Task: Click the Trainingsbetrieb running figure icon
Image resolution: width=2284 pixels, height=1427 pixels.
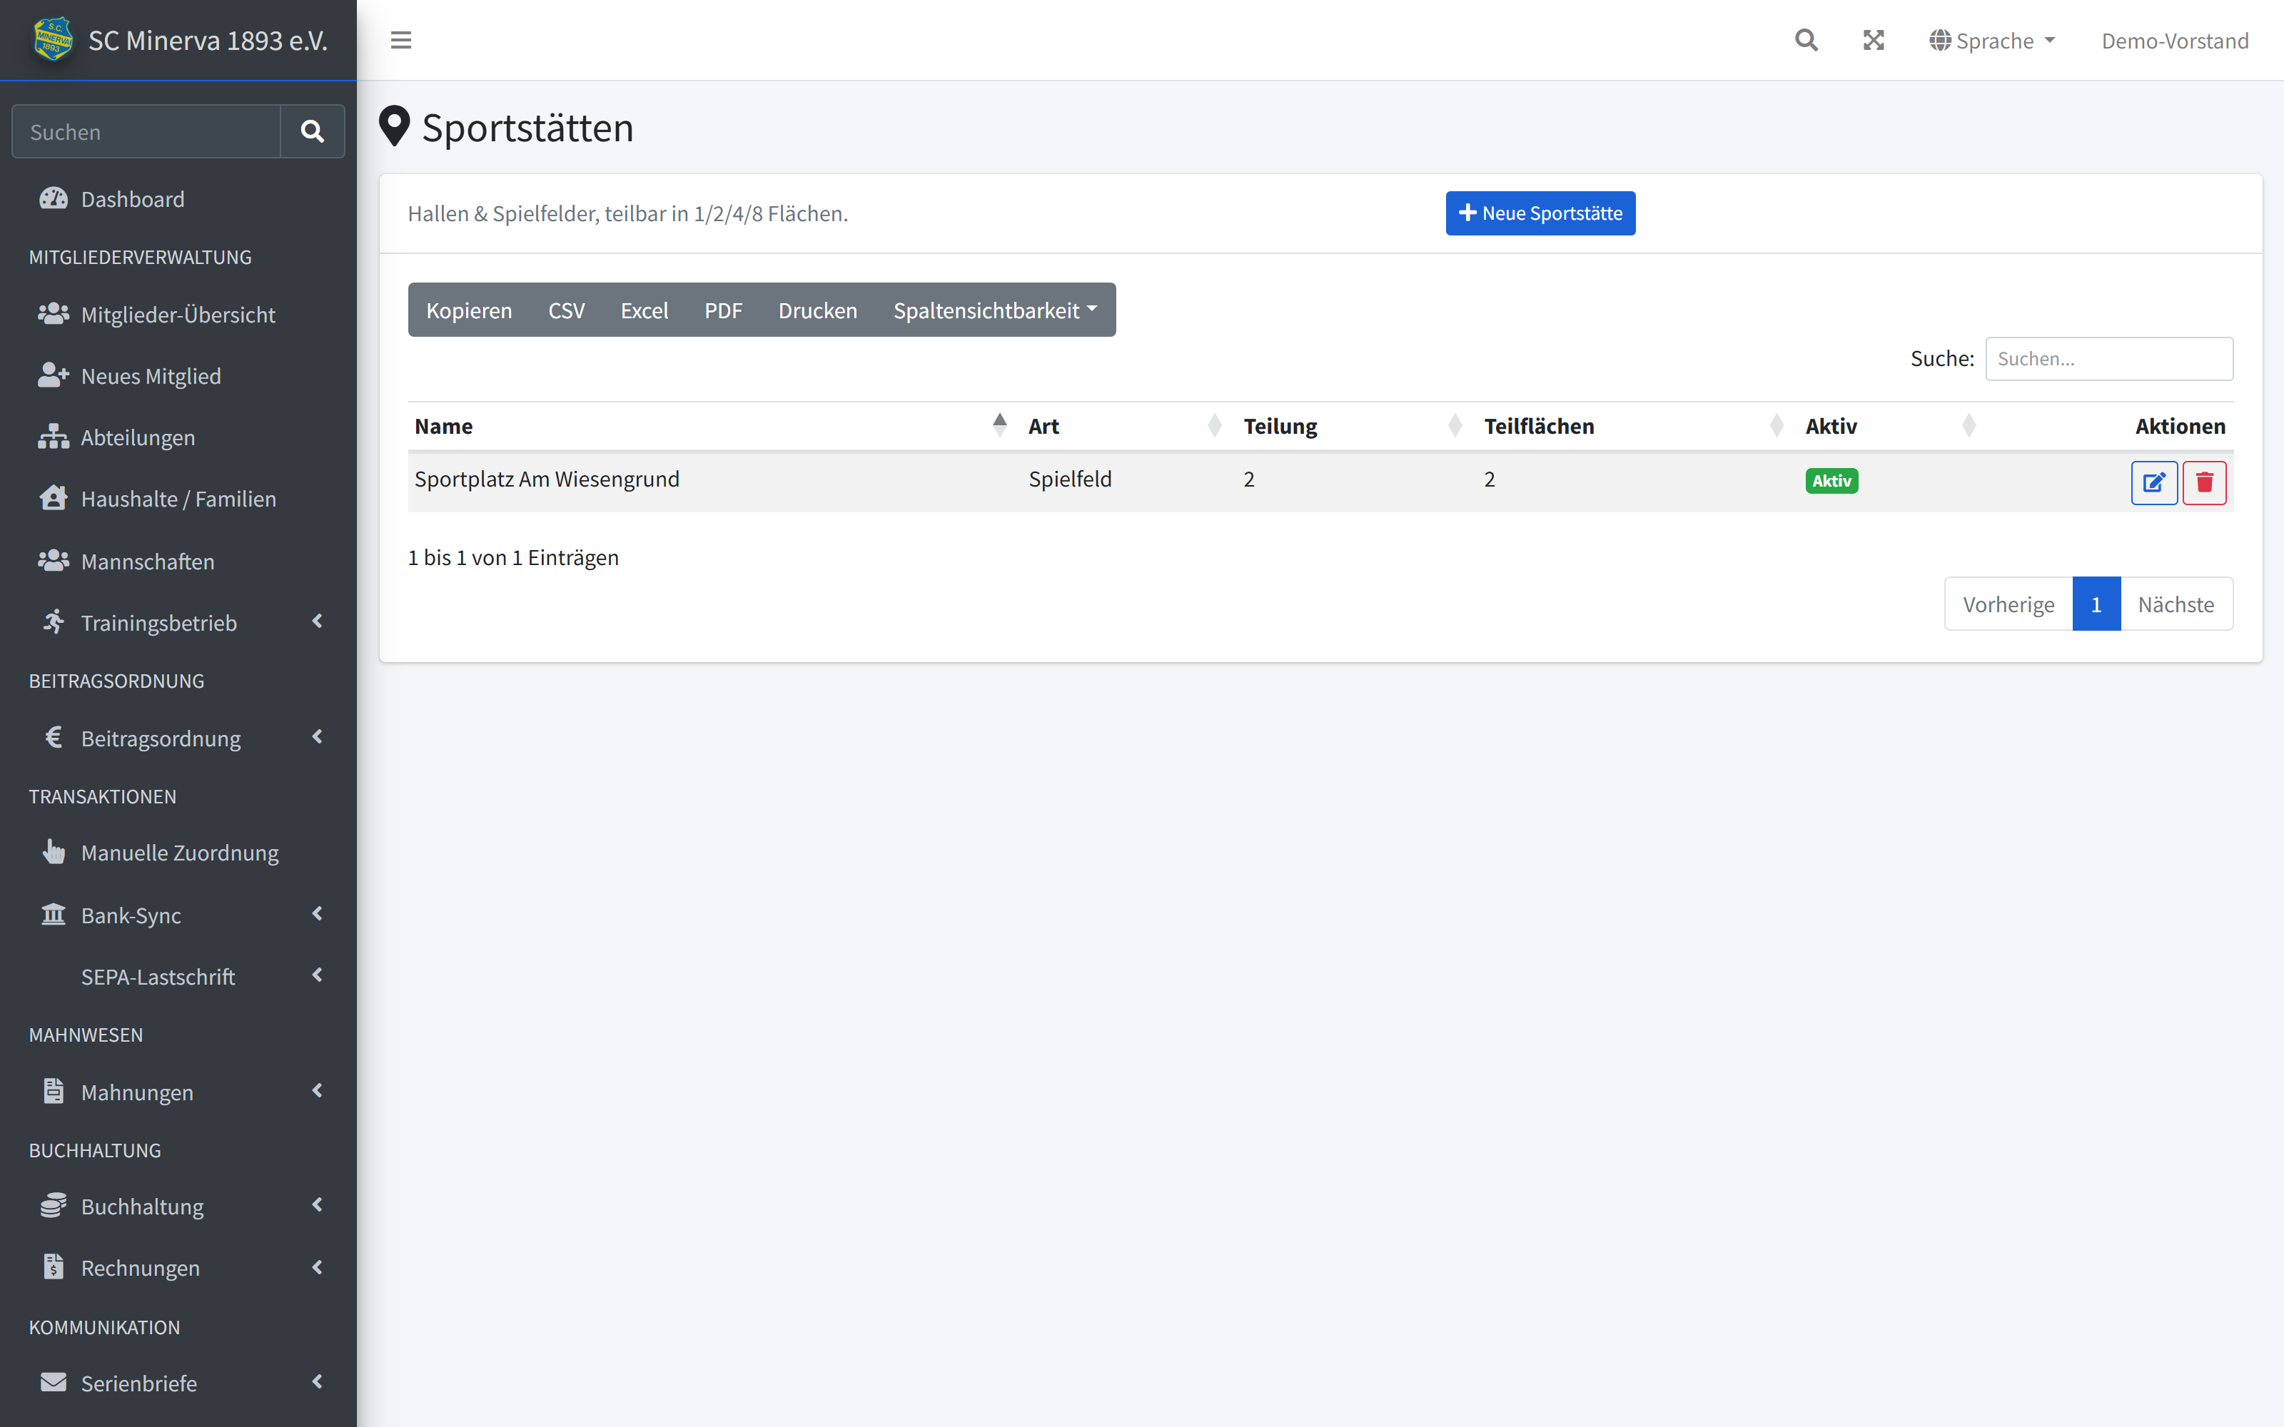Action: (x=54, y=621)
